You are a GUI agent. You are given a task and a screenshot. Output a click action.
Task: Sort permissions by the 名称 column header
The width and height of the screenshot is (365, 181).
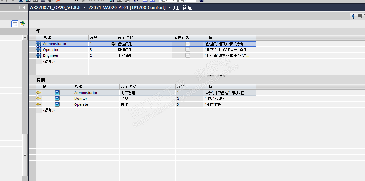click(x=96, y=87)
